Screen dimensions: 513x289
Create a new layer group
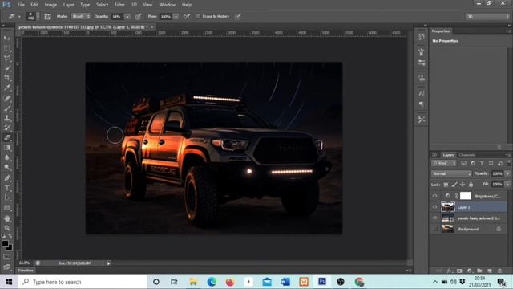pos(479,271)
